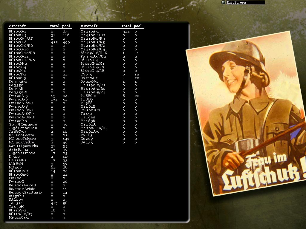Screen dimensions: 306x229
Task: Select the Fw 190A-5/U2 aircraft row
Action: click(111, 56)
